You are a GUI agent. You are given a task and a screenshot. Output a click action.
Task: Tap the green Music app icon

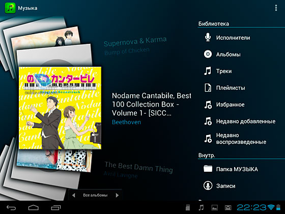(x=10, y=8)
